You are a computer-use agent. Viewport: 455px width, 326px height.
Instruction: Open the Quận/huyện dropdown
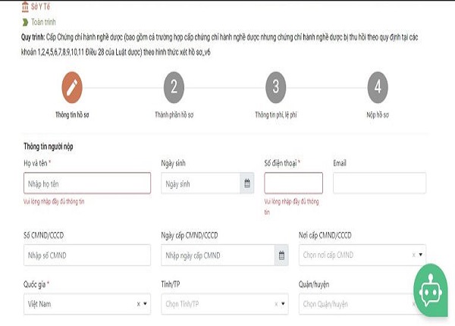click(x=356, y=304)
